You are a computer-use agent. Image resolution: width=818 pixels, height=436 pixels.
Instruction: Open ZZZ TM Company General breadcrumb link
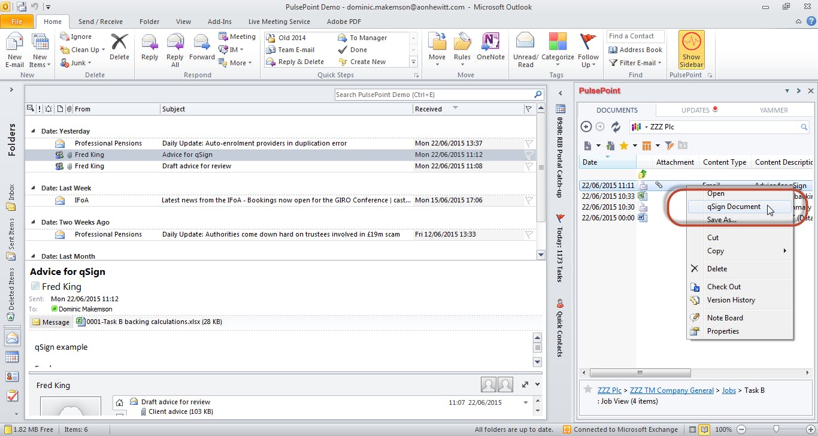point(672,390)
